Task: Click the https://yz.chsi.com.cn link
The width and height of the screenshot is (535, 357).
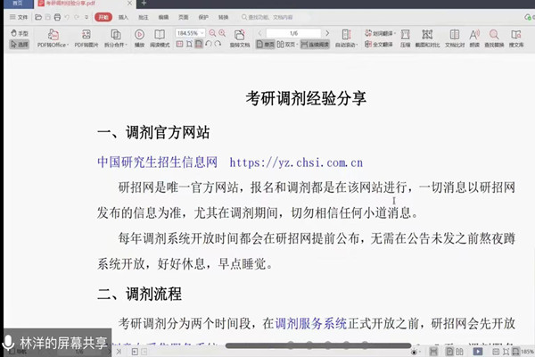Action: click(x=296, y=162)
